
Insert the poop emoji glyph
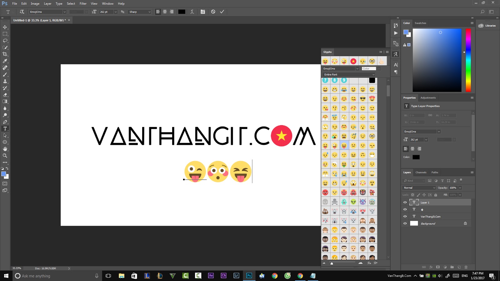(325, 211)
